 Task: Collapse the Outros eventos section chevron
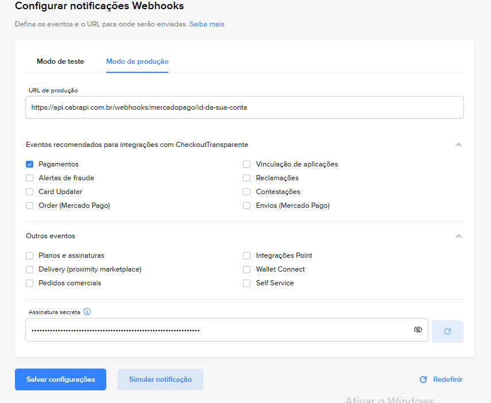click(459, 236)
